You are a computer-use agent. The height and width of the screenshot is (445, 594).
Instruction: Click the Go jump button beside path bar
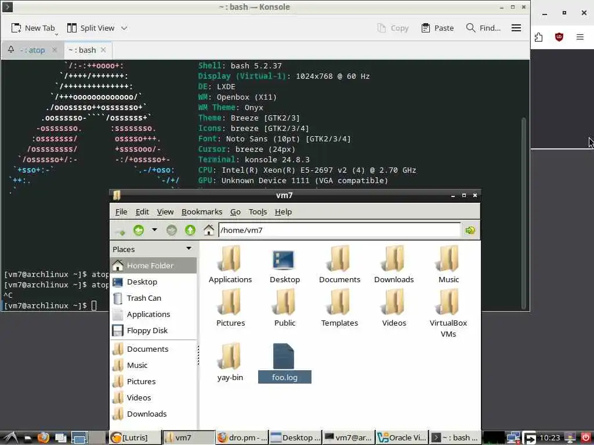[470, 230]
